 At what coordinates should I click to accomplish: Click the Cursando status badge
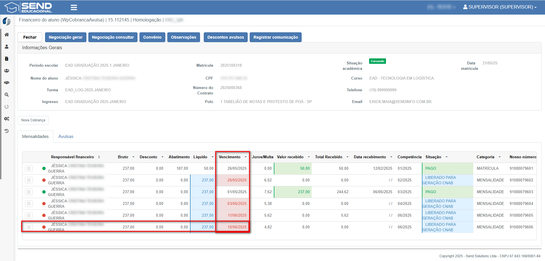pyautogui.click(x=377, y=61)
